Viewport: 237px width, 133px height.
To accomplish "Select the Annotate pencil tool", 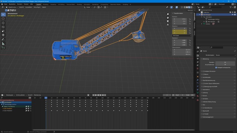I will (3, 39).
